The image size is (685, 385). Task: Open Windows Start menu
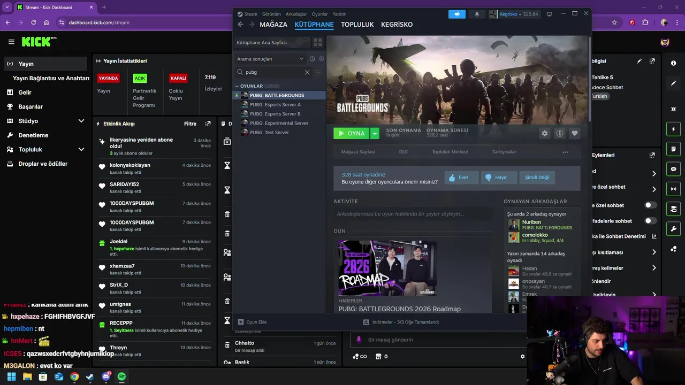[x=12, y=376]
